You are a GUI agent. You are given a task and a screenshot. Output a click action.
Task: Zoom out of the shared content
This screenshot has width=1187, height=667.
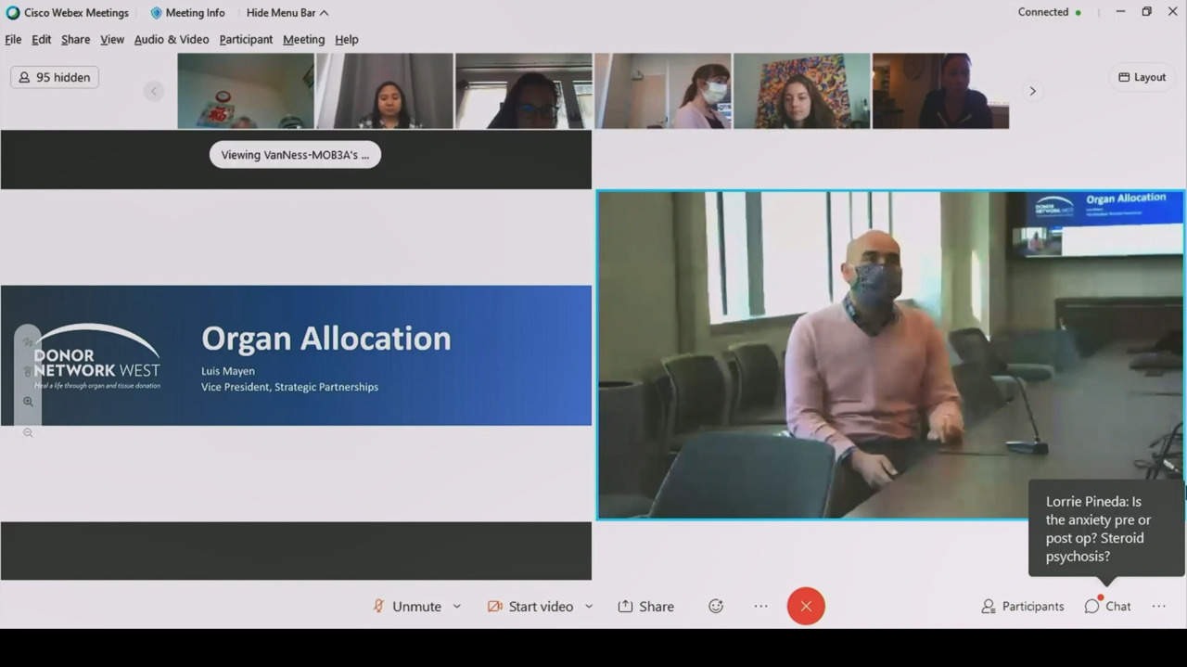(x=28, y=433)
